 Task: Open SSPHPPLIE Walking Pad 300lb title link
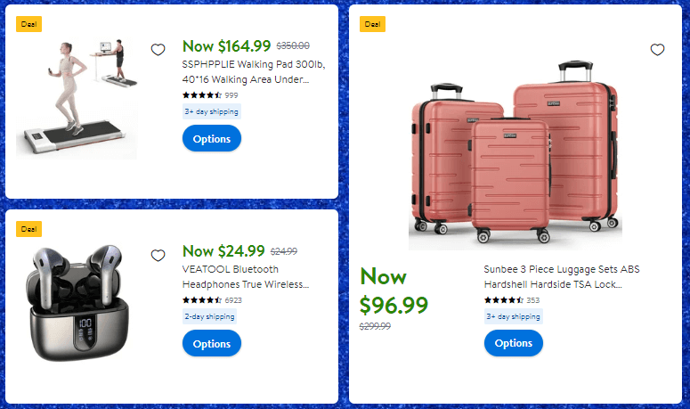pos(245,72)
